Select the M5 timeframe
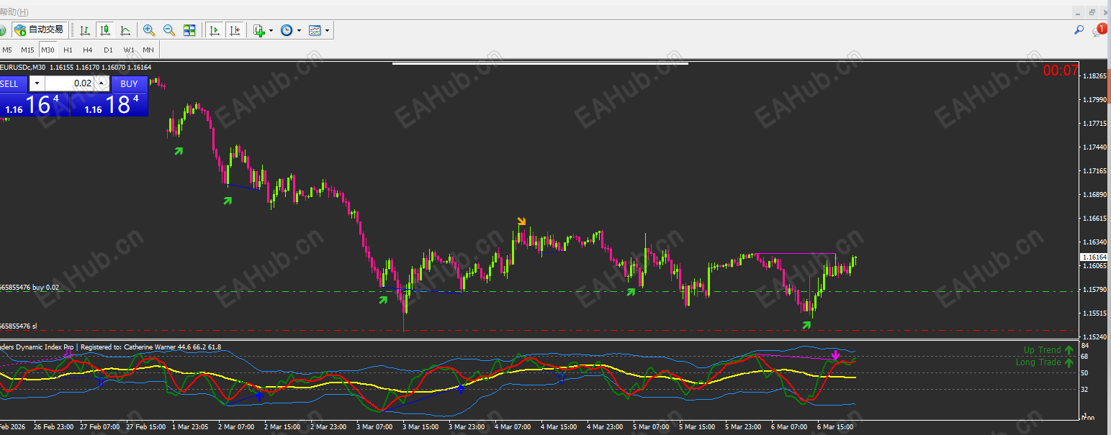 click(x=7, y=50)
